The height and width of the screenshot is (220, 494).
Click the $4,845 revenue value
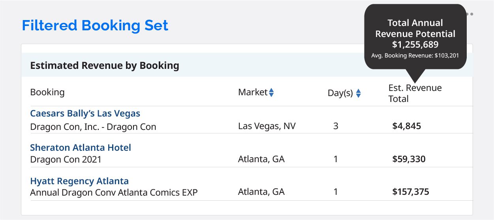coord(407,126)
